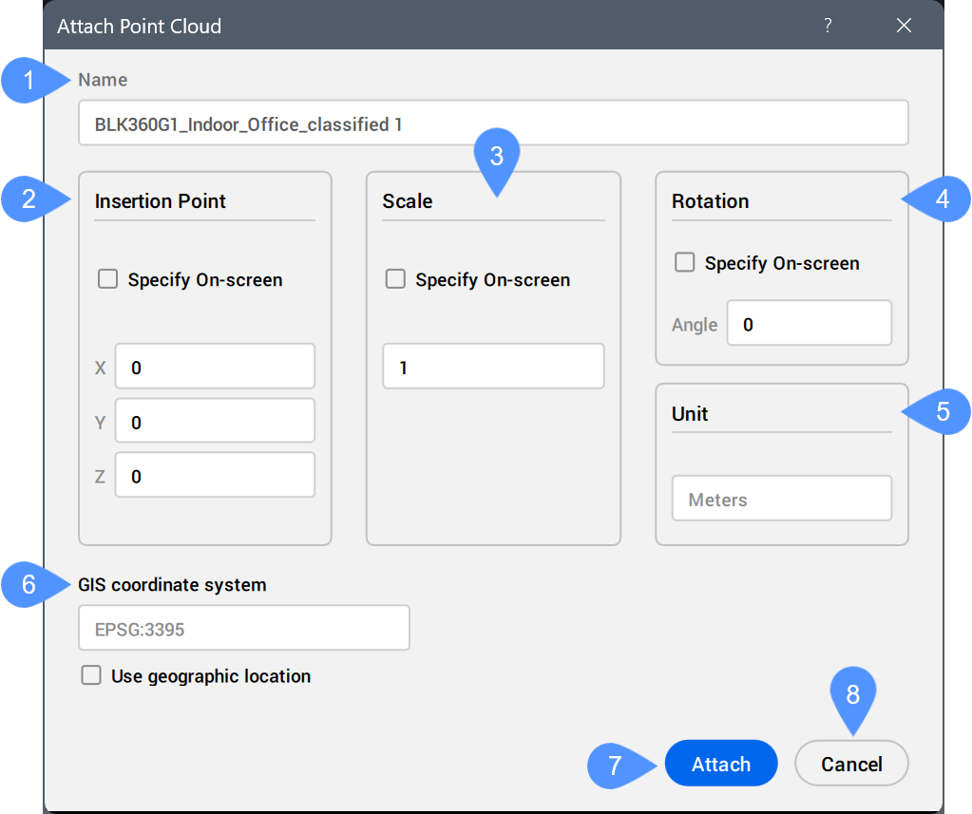Select the X insertion coordinate field

[215, 367]
